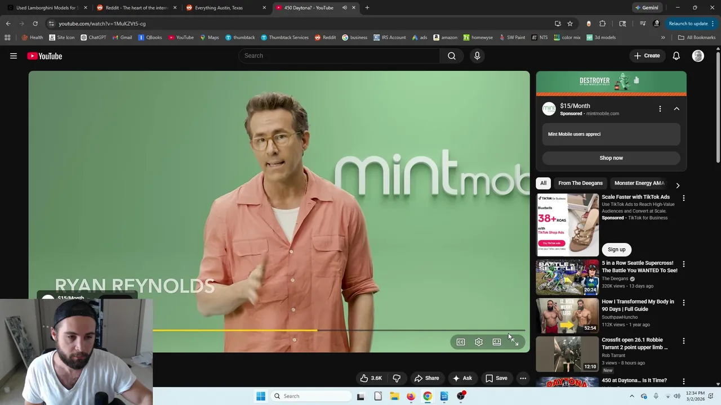This screenshot has width=721, height=405.
Task: Switch player to theater mode
Action: 497,342
